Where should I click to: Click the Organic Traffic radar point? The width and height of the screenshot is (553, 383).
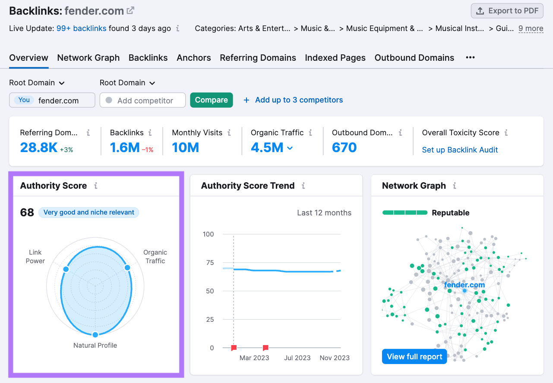127,268
